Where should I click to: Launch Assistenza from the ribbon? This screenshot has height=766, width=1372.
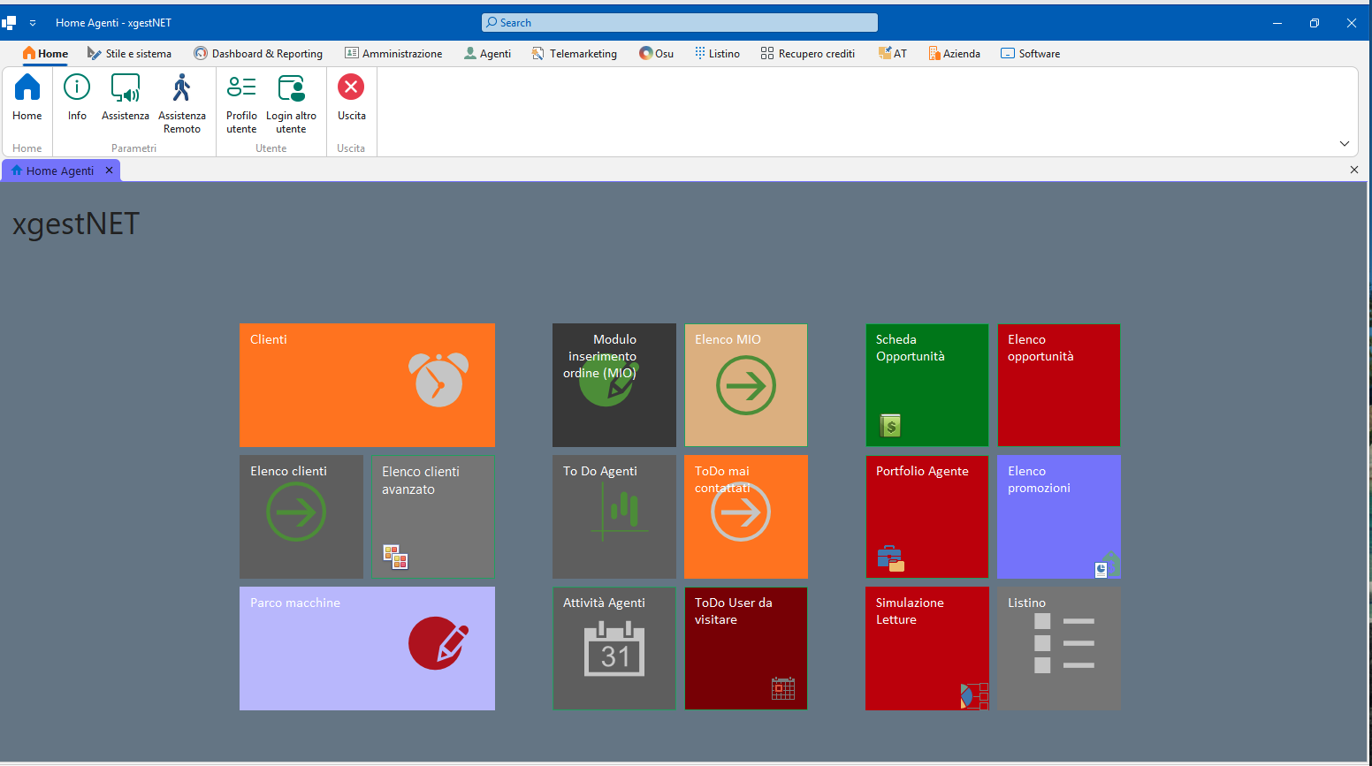click(126, 97)
